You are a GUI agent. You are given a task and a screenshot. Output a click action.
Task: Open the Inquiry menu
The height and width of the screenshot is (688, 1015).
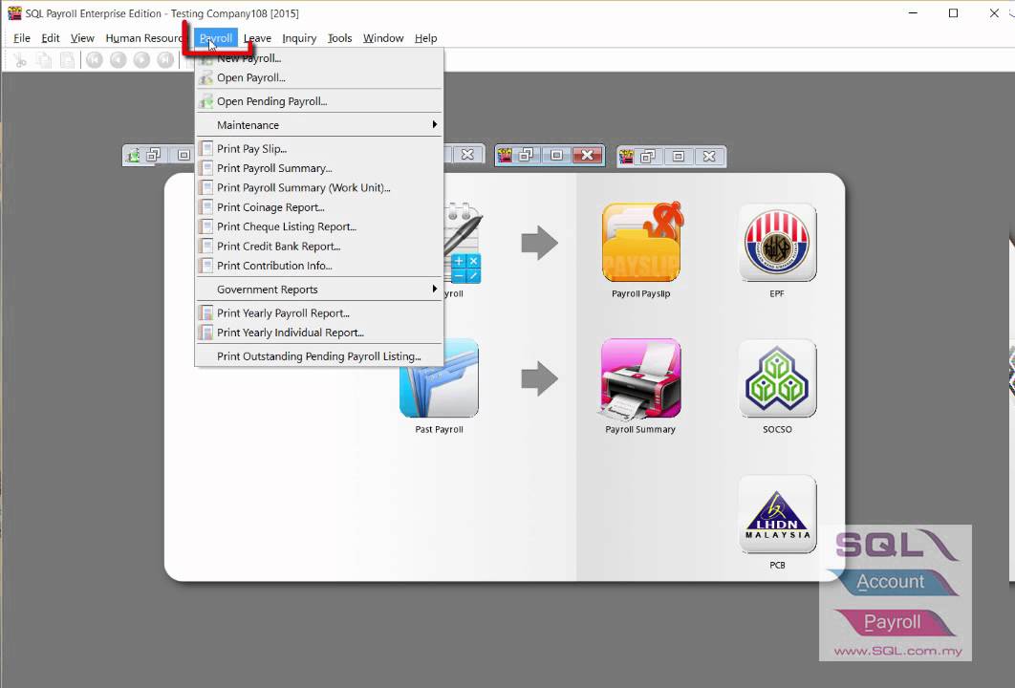click(x=299, y=38)
